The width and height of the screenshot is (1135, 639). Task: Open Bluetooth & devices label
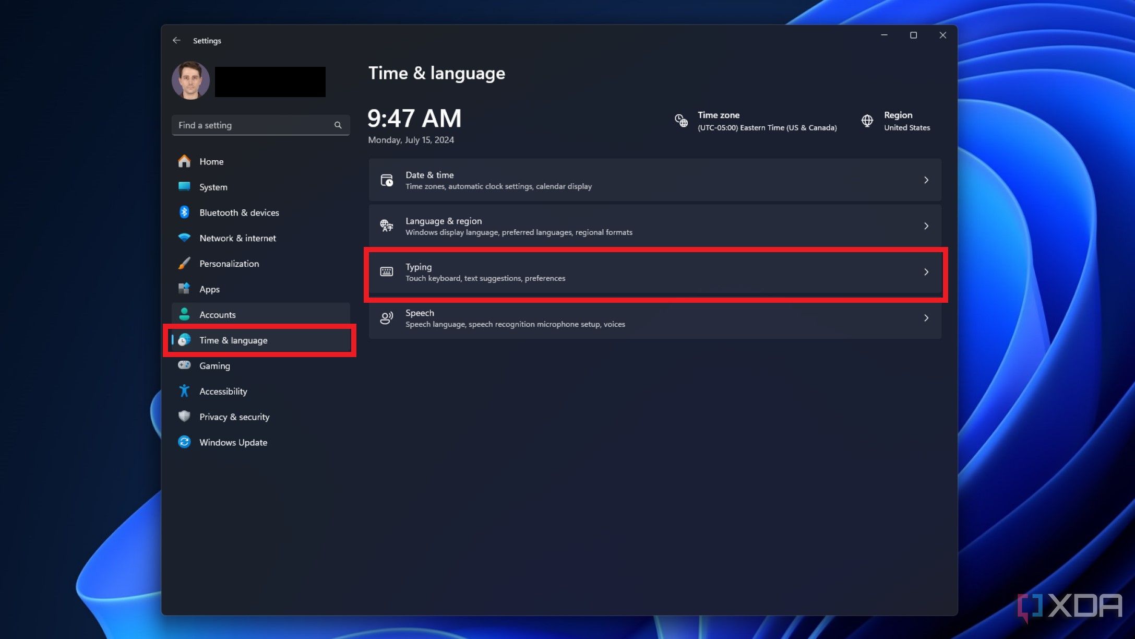pyautogui.click(x=239, y=212)
